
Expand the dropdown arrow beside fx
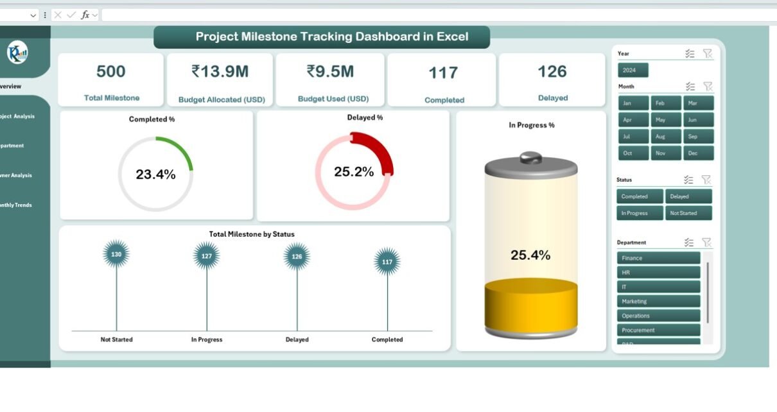point(95,15)
